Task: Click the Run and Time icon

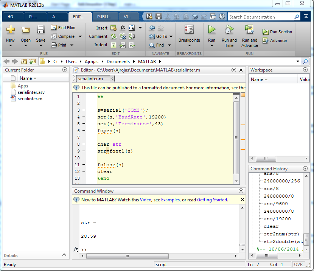Action: (229, 30)
